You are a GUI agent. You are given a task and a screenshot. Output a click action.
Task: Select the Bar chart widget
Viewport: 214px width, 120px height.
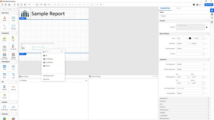pos(13,39)
